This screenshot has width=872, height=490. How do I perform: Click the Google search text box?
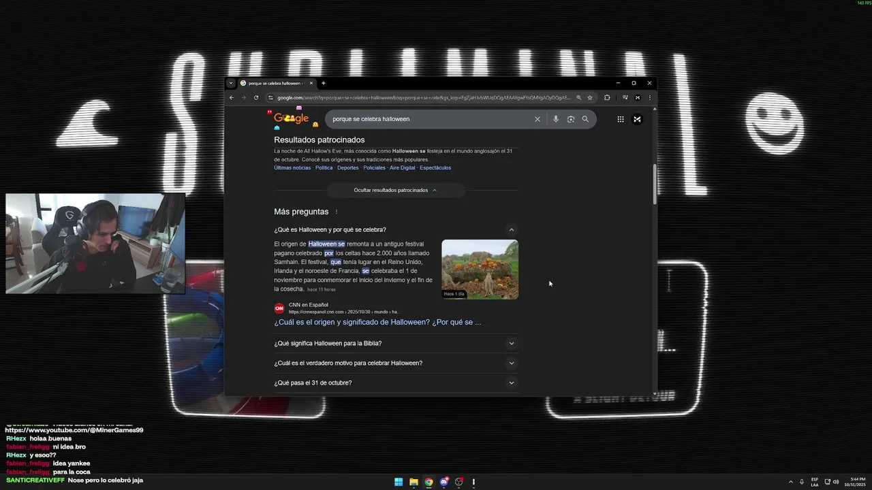pos(429,119)
